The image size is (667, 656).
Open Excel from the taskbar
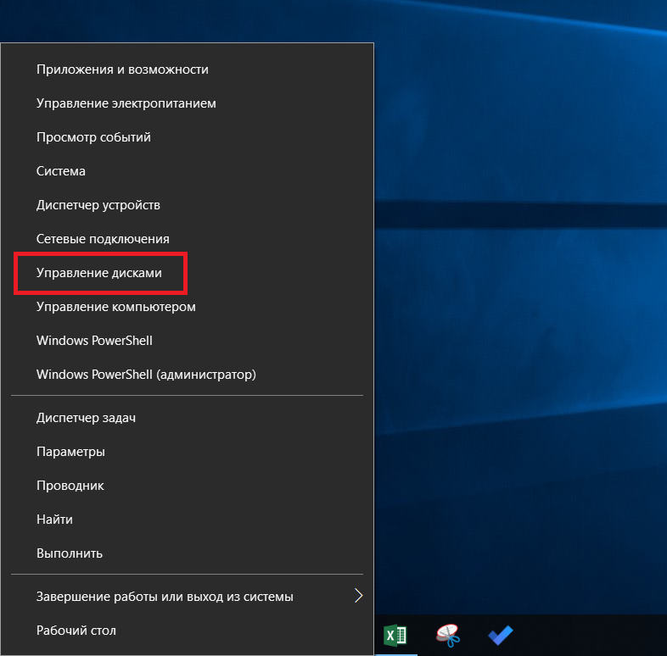395,636
